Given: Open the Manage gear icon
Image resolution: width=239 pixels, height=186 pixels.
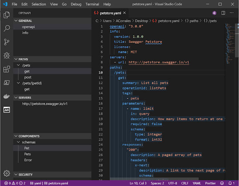Looking at the screenshot, I should pos(6,173).
